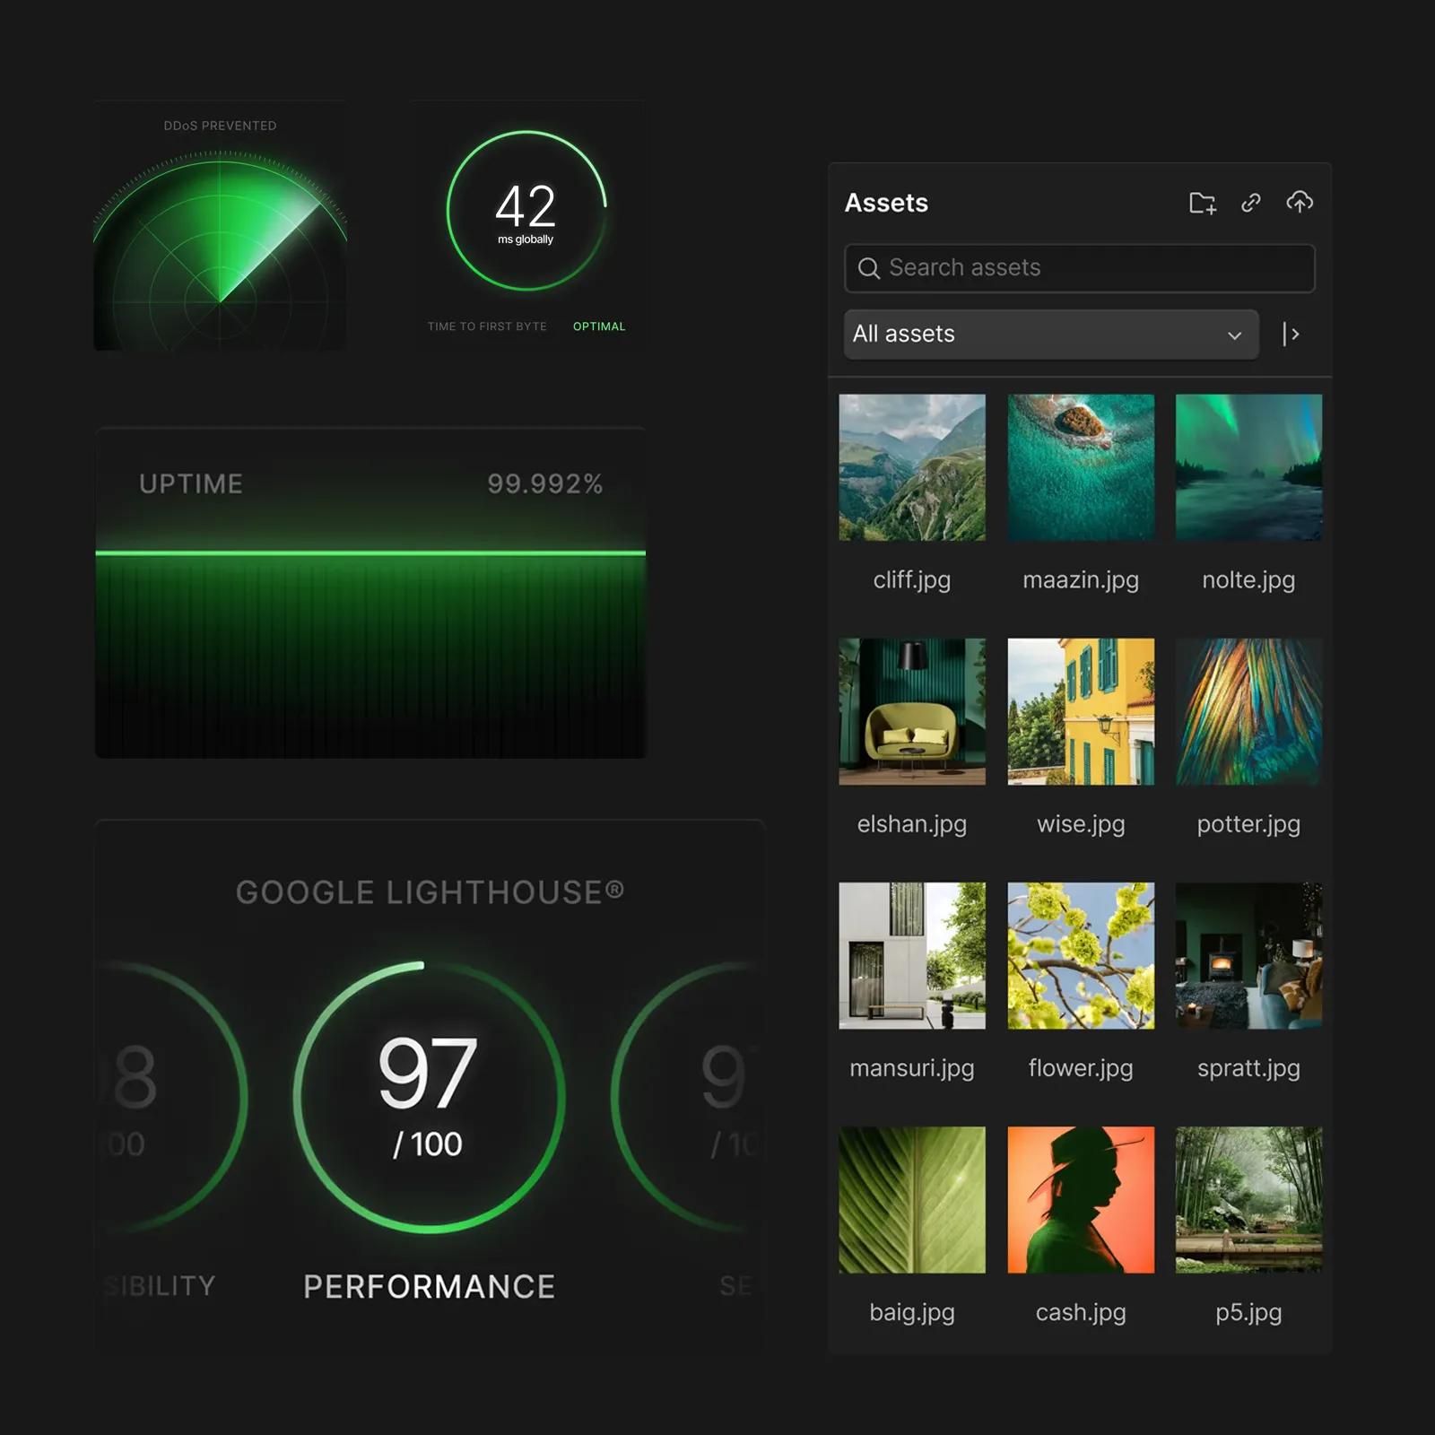
Task: Click the cloud upload icon
Action: click(x=1300, y=204)
